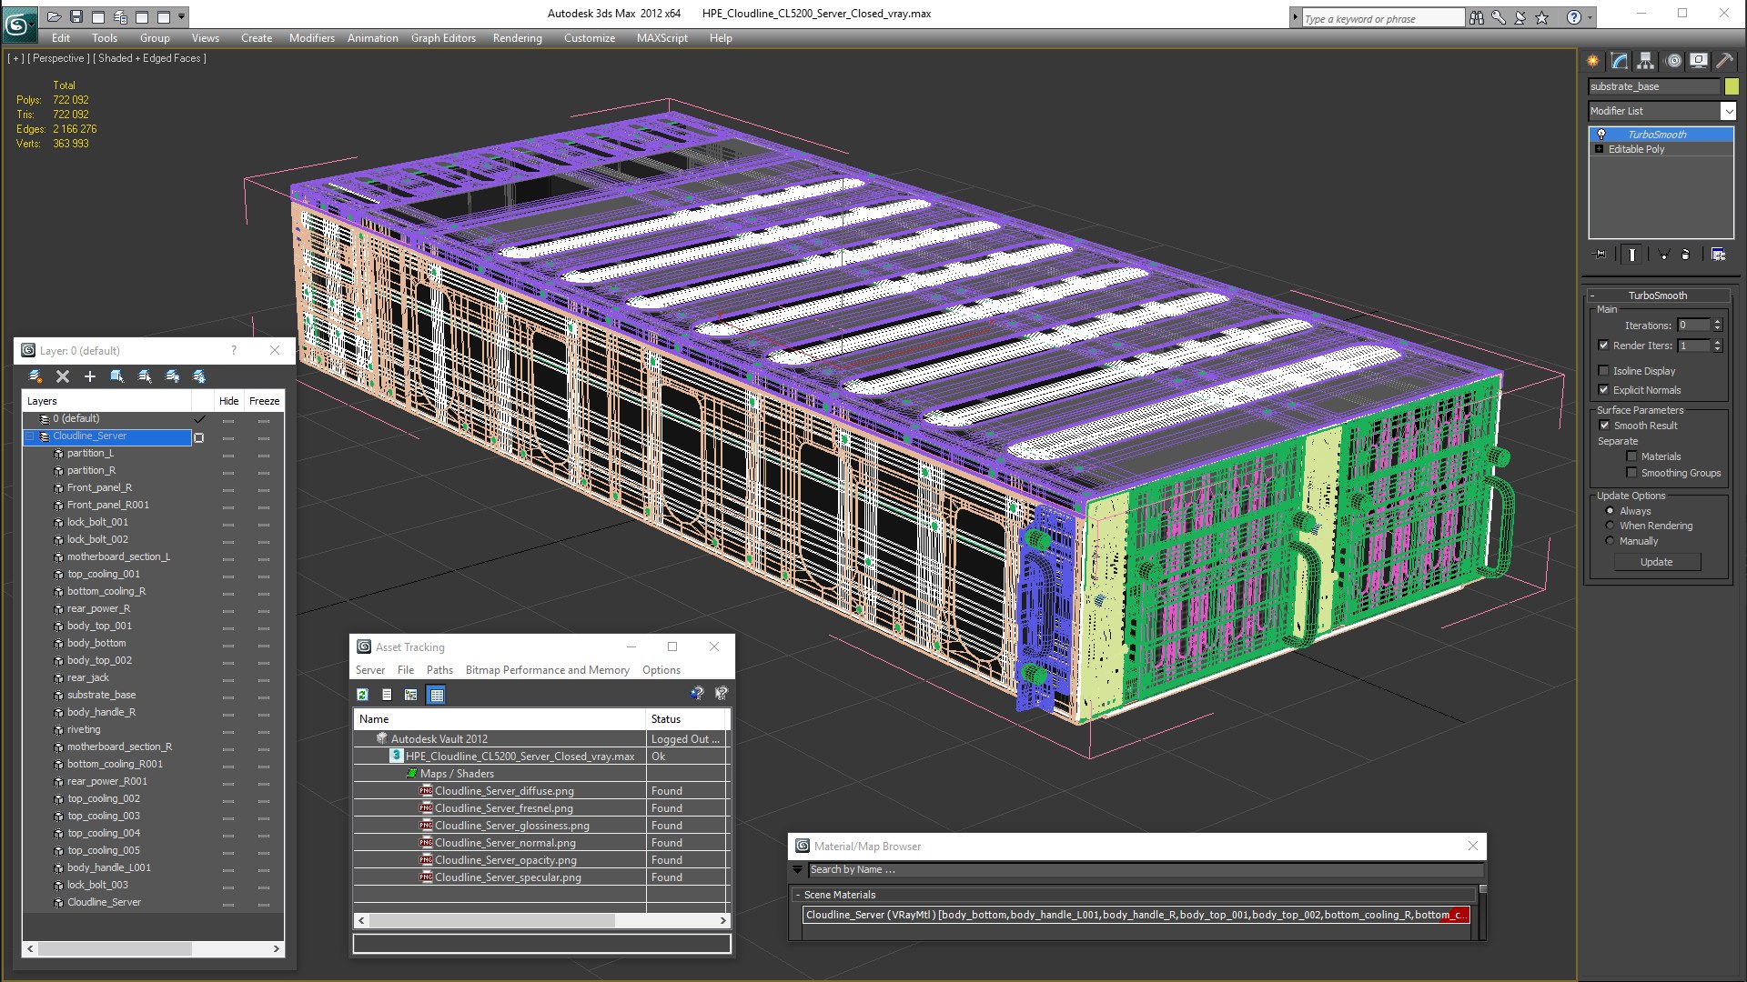This screenshot has height=982, width=1747.
Task: Open Bitmap Performance and Memory menu
Action: (547, 670)
